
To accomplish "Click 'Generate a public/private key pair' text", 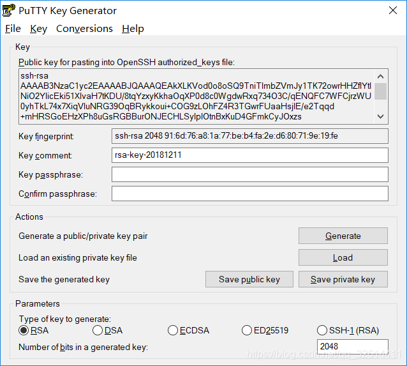I will coord(83,236).
